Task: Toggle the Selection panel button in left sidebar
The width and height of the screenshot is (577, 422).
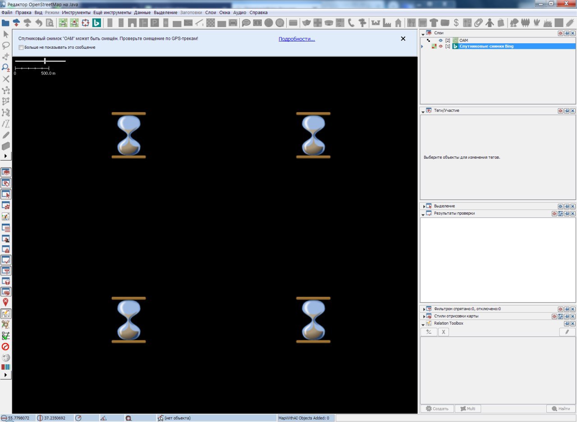Action: (6, 194)
